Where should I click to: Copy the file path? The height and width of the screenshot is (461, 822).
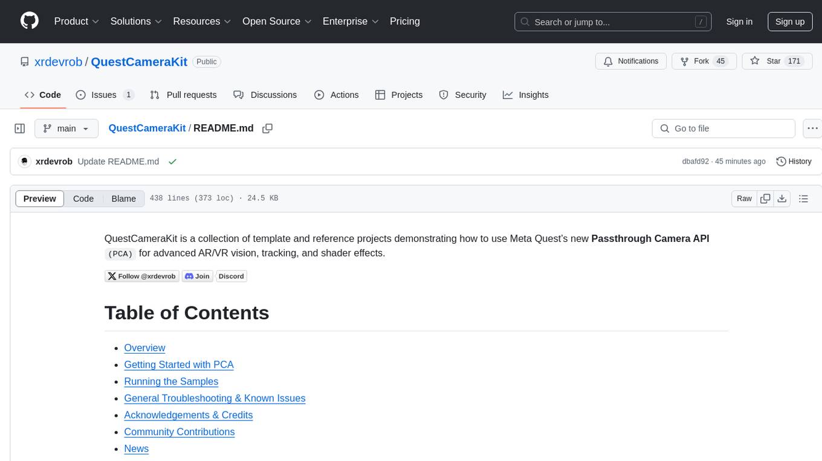point(267,129)
